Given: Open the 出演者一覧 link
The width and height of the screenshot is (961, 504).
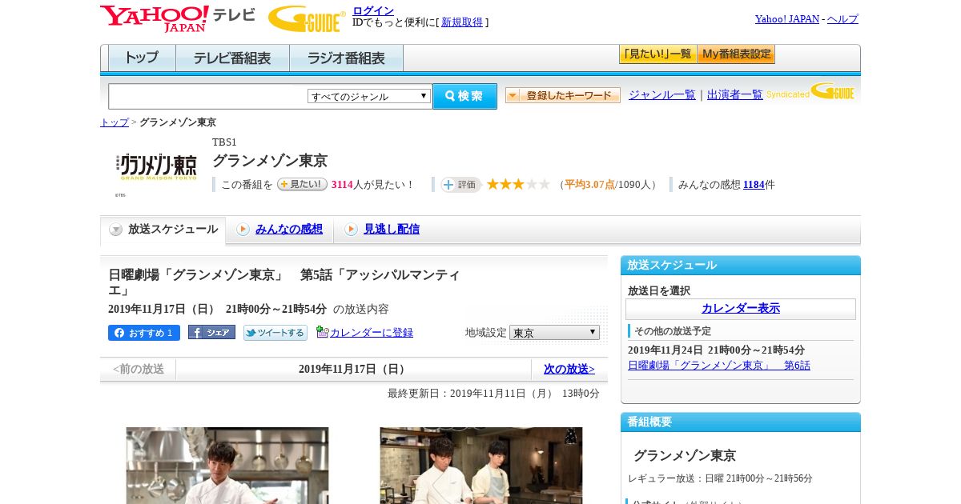Looking at the screenshot, I should click(735, 95).
